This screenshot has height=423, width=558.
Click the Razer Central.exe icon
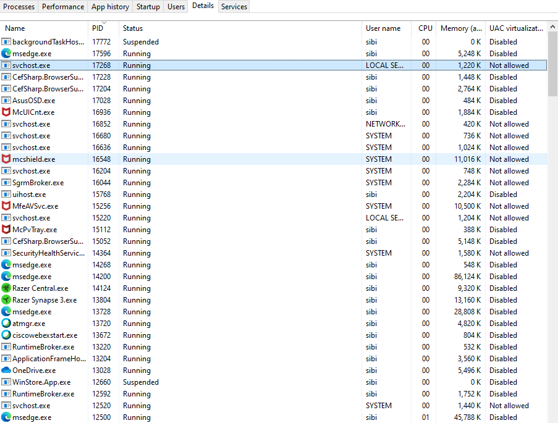pyautogui.click(x=6, y=288)
